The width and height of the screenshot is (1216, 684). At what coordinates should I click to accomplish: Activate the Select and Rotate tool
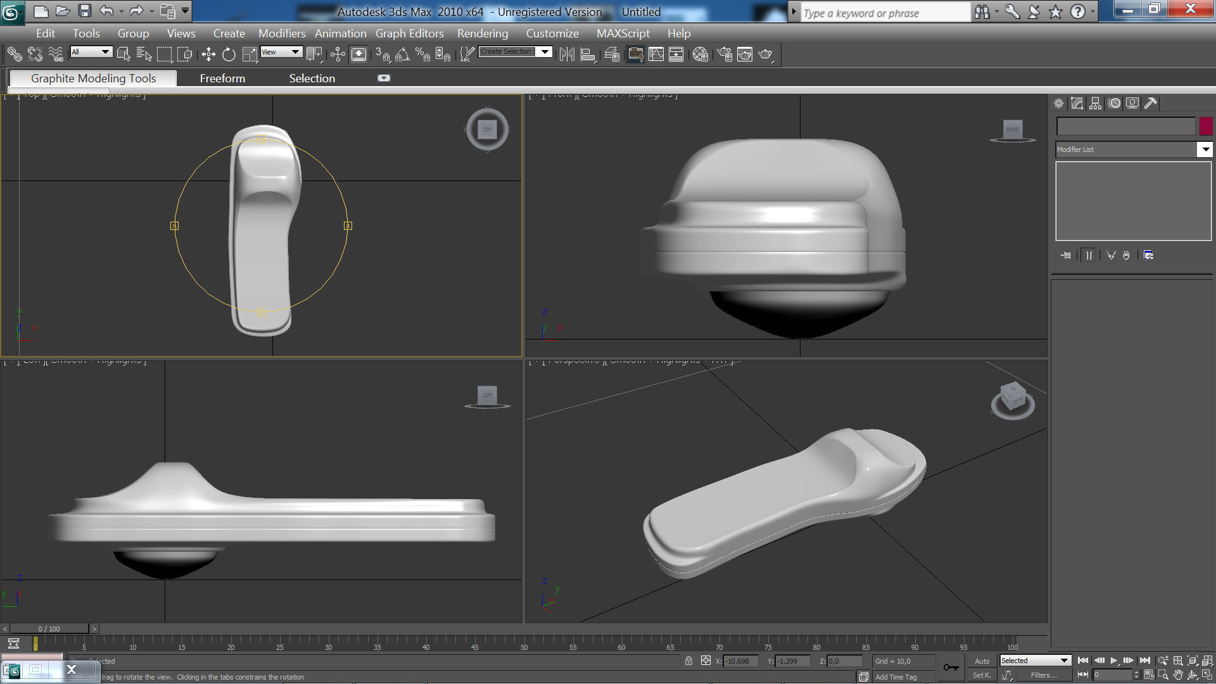[229, 54]
